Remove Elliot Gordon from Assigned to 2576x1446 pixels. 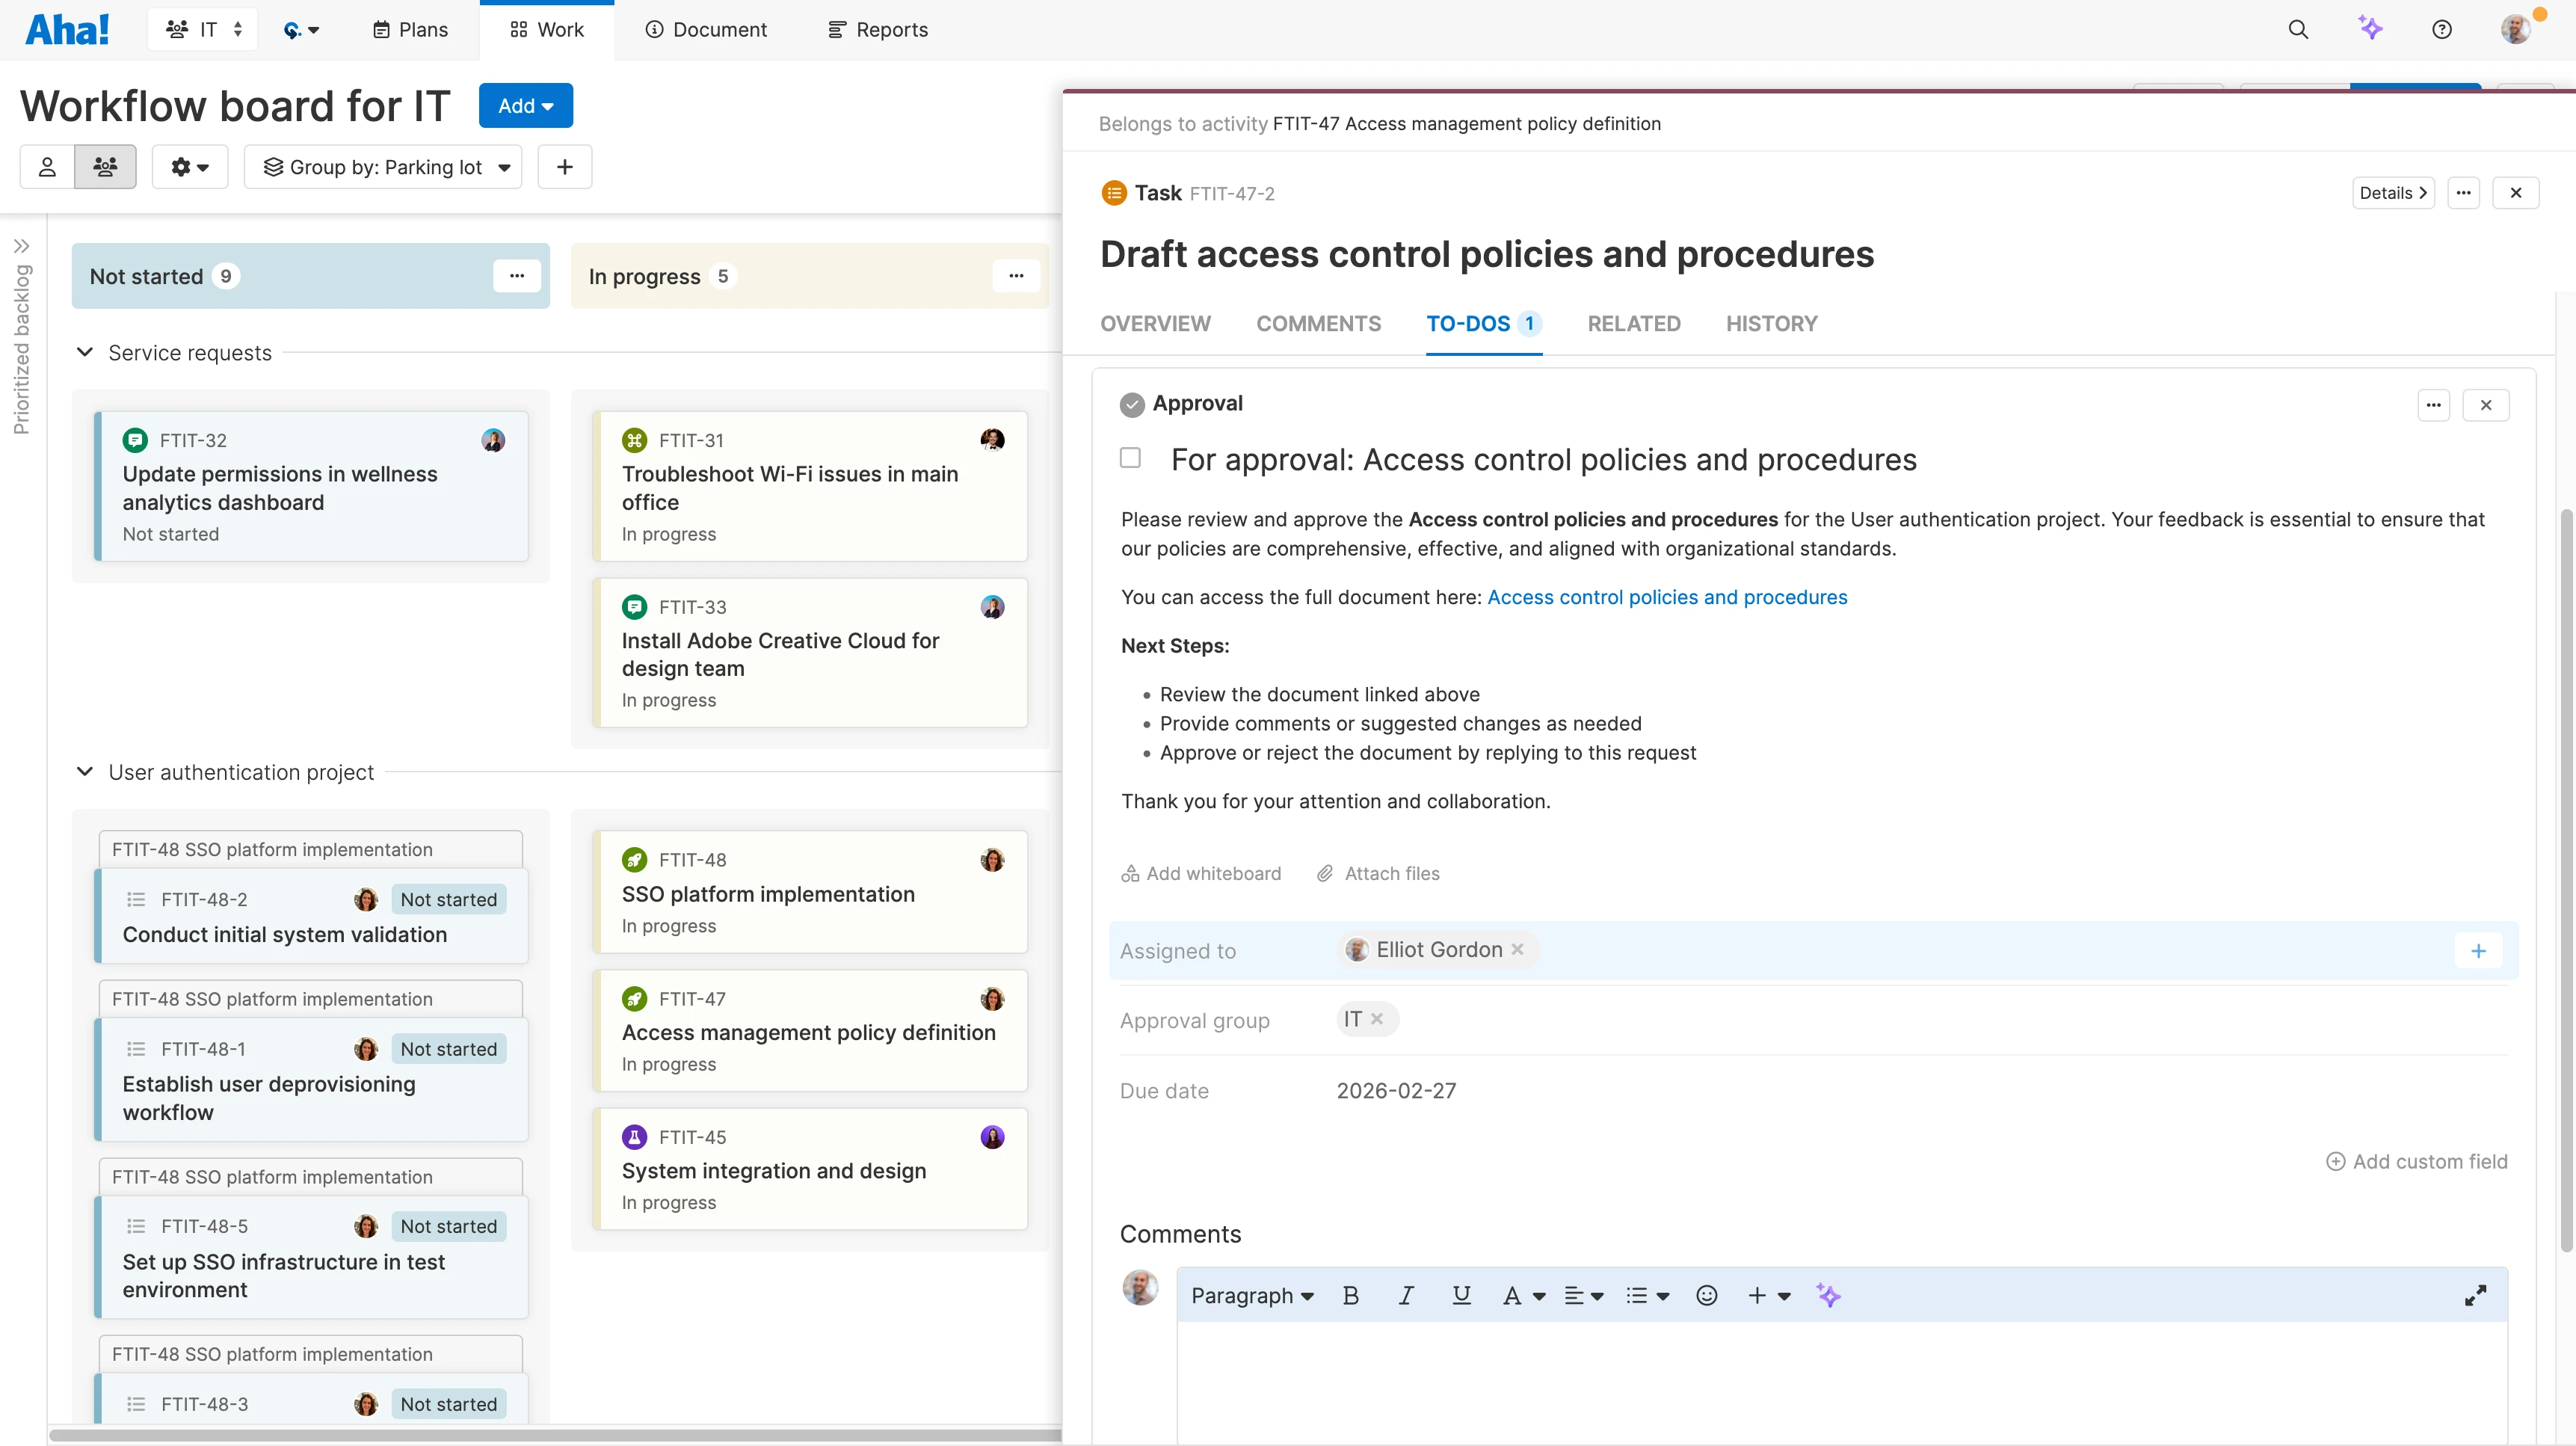pyautogui.click(x=1518, y=949)
